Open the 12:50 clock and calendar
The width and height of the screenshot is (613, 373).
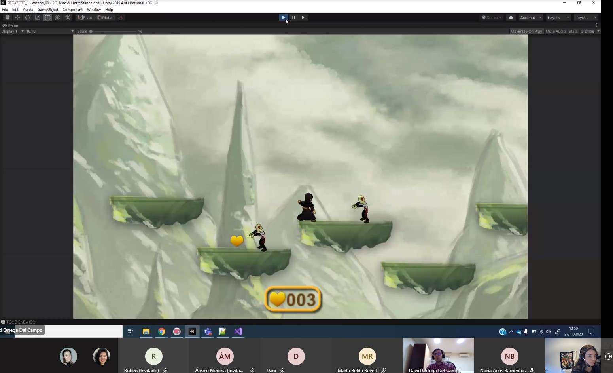[x=573, y=331]
